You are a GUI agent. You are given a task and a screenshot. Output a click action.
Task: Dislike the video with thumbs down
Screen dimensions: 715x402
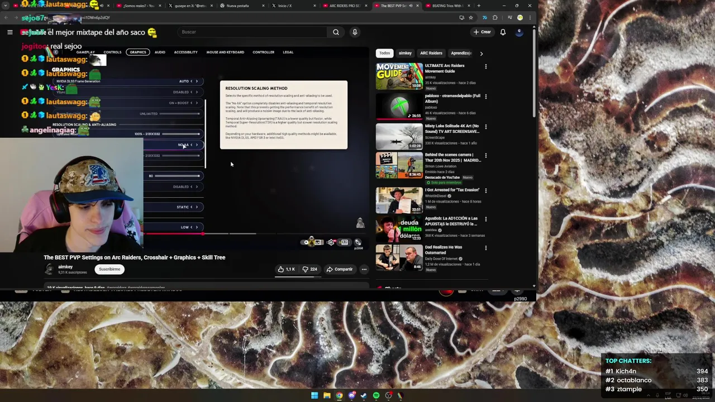309,269
